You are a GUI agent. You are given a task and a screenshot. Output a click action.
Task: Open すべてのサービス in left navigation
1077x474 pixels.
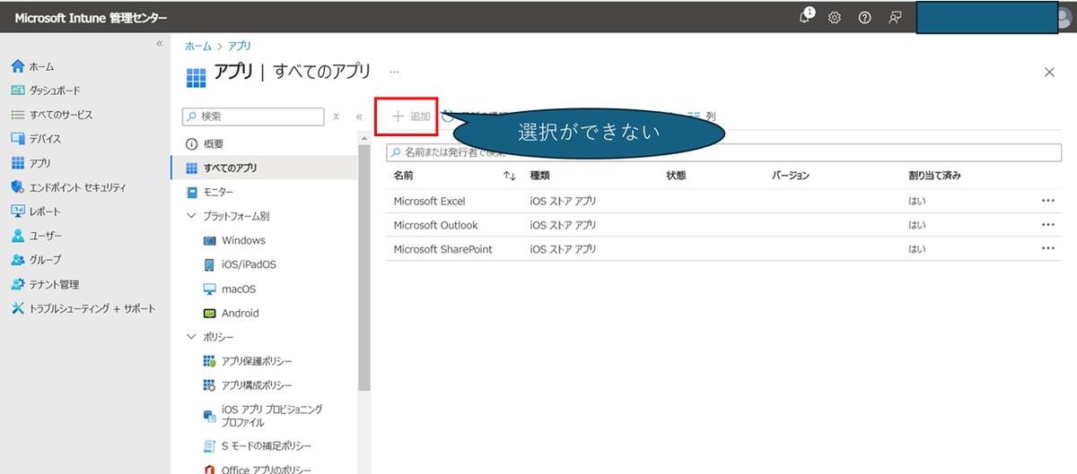coord(51,115)
